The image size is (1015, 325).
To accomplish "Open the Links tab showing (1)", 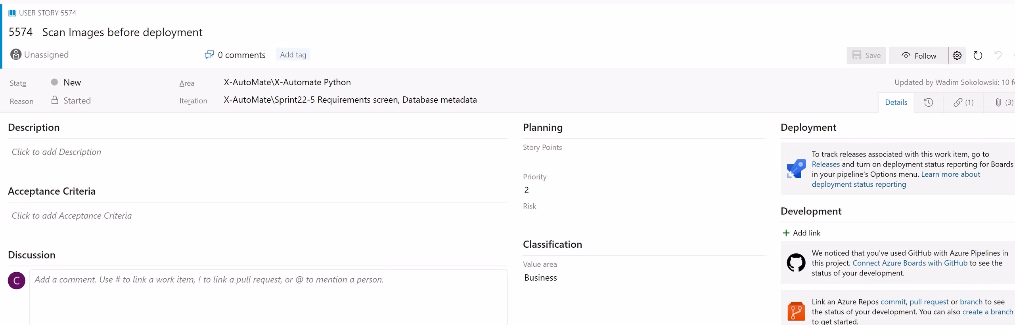I will [x=963, y=103].
